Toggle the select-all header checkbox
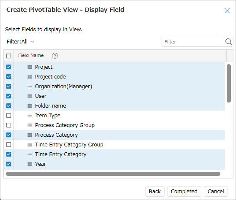 (x=9, y=56)
